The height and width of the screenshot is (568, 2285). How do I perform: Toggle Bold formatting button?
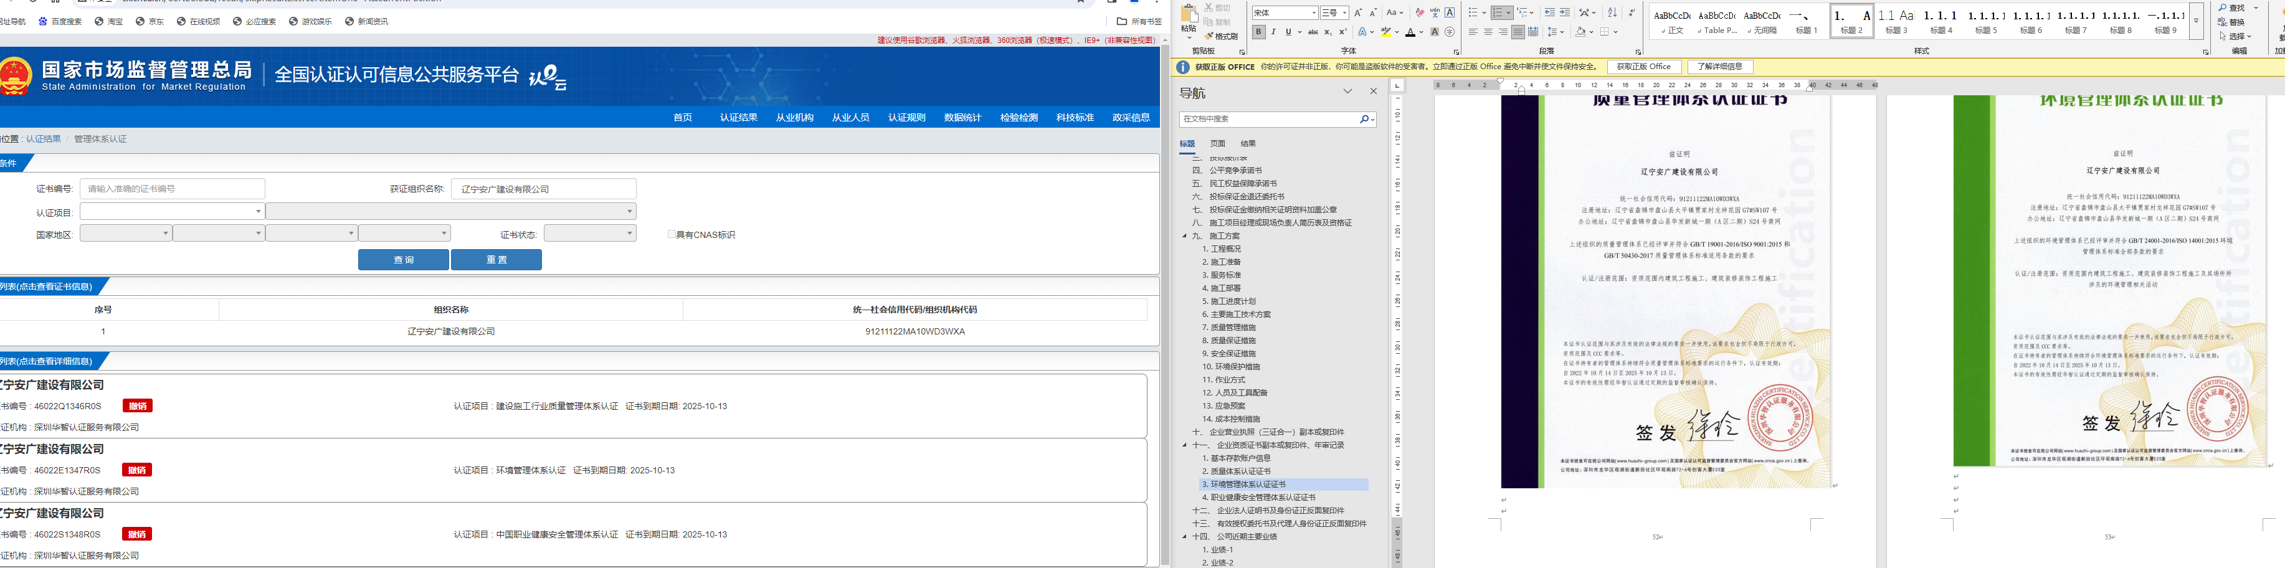click(1258, 33)
